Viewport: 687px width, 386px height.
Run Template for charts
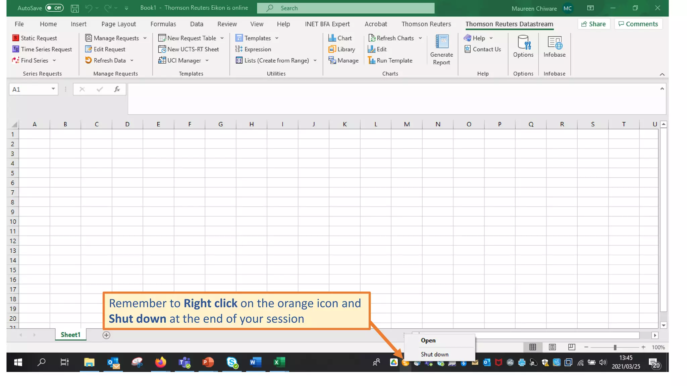390,60
